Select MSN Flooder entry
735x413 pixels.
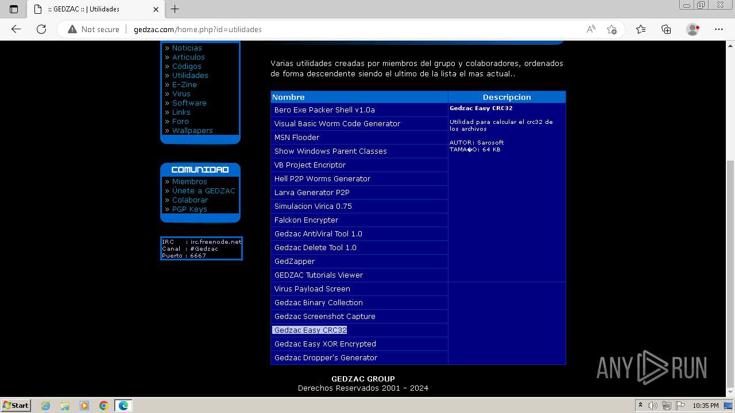(x=359, y=137)
